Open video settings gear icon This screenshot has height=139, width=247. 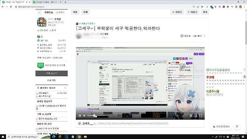191,116
